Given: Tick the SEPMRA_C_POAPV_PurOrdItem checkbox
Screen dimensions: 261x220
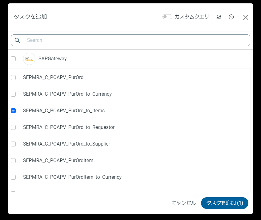Looking at the screenshot, I should (x=13, y=161).
